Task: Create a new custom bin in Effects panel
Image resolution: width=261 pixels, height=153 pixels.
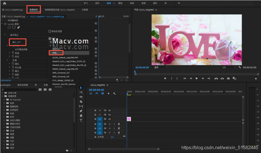Action: (x=67, y=150)
